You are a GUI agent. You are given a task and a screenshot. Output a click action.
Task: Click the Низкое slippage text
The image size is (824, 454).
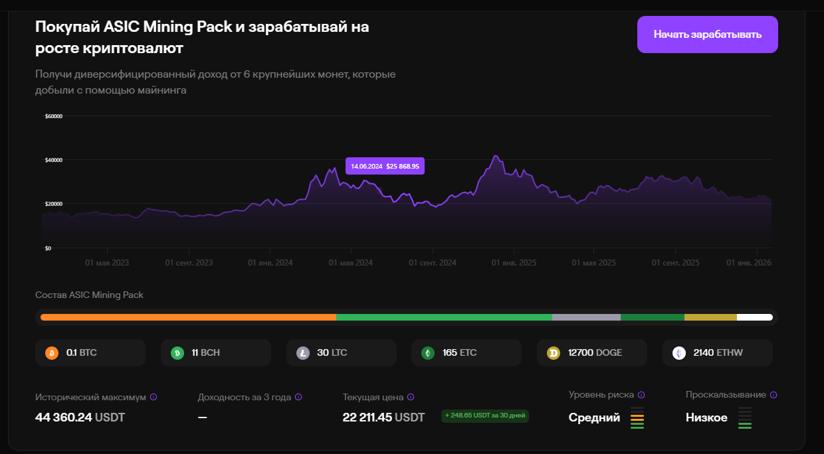coord(706,417)
